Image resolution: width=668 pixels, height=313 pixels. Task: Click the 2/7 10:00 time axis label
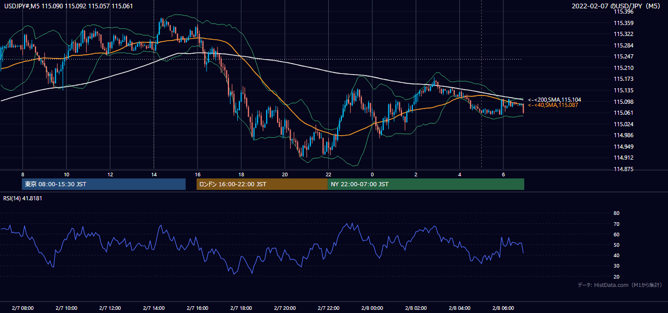pos(66,308)
